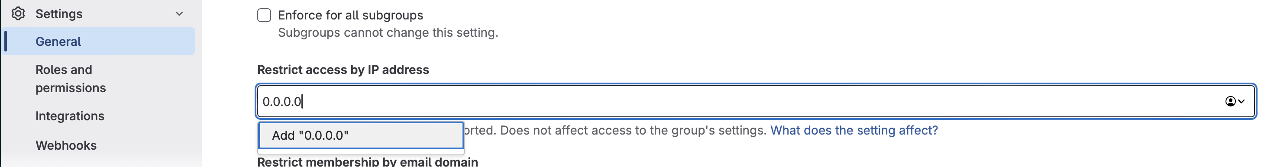
Task: Click the Settings sidebar label
Action: click(59, 14)
